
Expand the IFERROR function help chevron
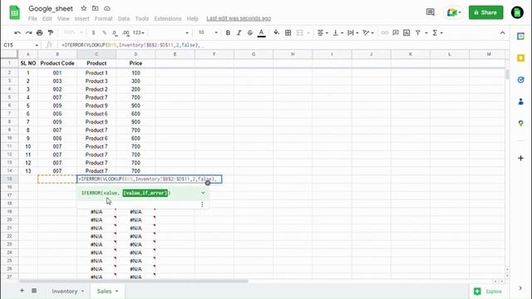pyautogui.click(x=203, y=193)
